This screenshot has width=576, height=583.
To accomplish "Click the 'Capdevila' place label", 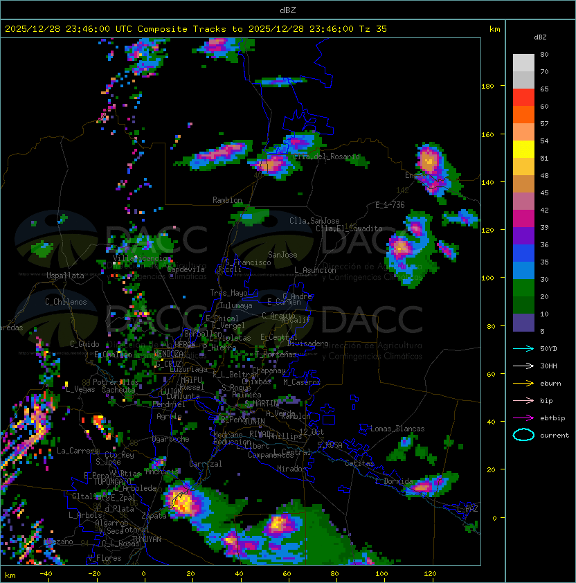I will click(x=186, y=269).
